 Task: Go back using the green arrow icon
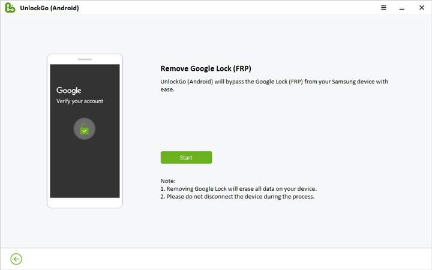pos(16,259)
